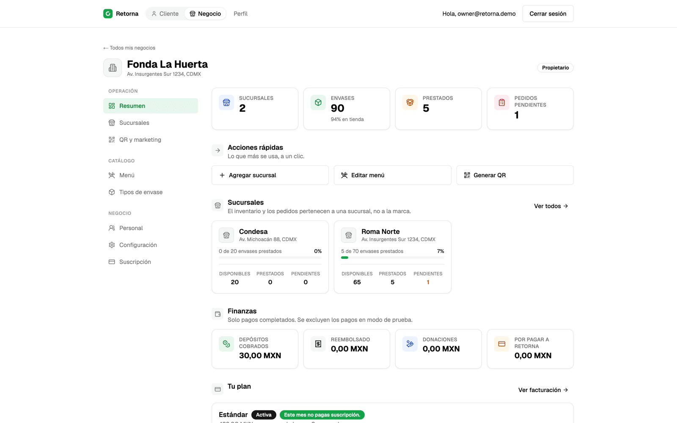Click the Pedidos pendientes clipboard icon

coord(502,102)
